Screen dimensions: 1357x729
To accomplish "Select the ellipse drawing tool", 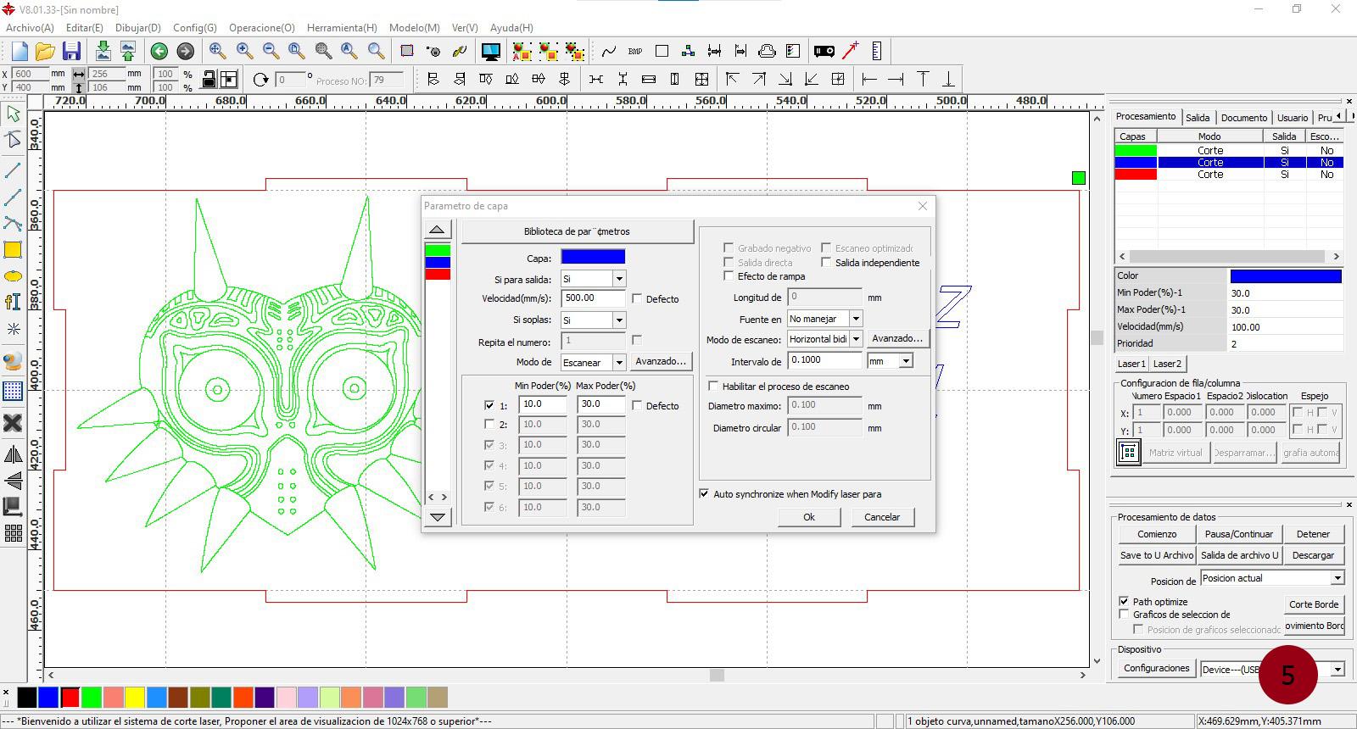I will click(x=13, y=276).
